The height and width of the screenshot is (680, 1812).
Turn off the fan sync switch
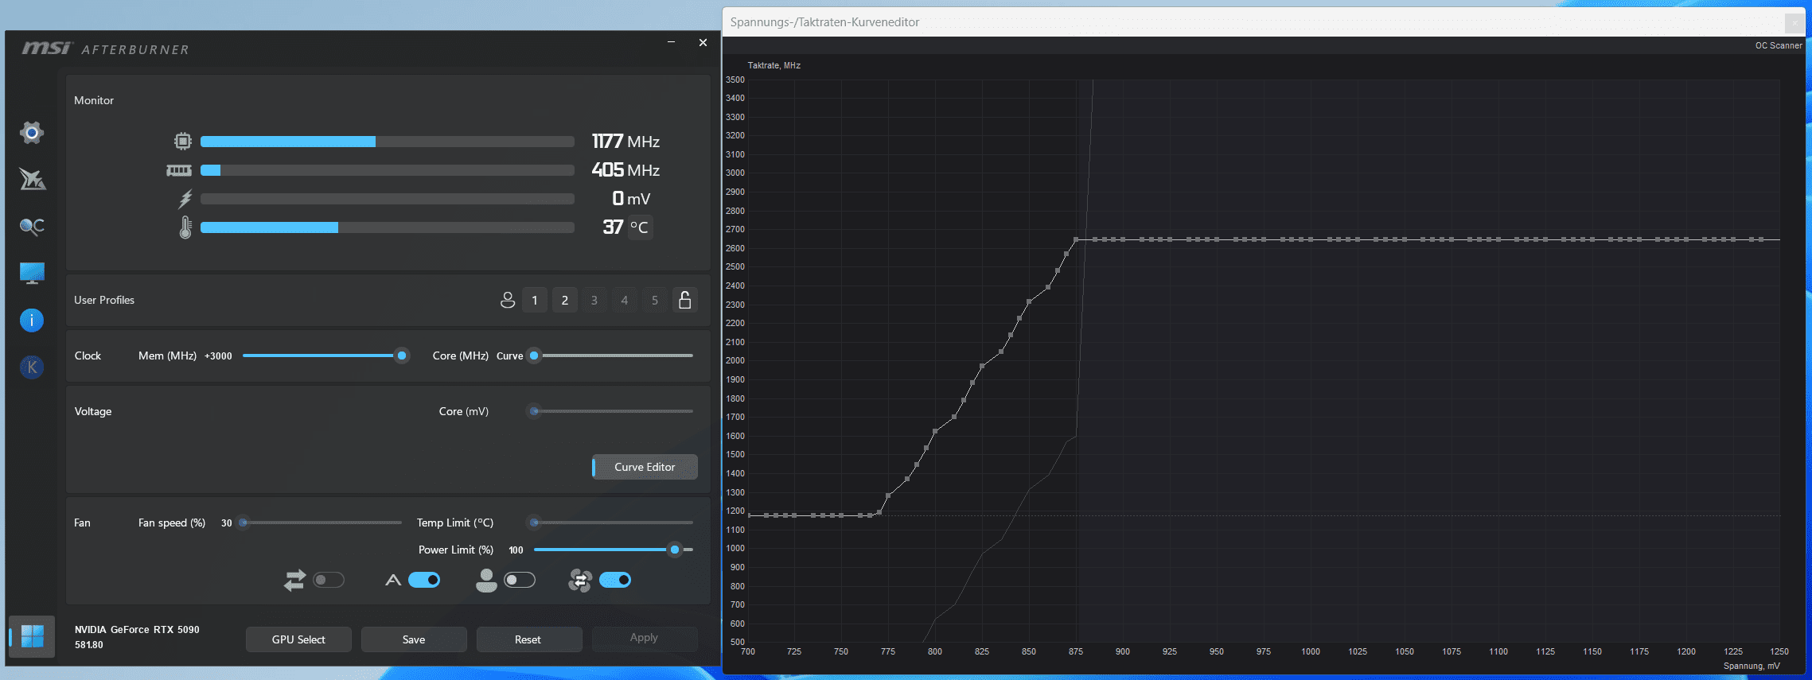tap(615, 580)
